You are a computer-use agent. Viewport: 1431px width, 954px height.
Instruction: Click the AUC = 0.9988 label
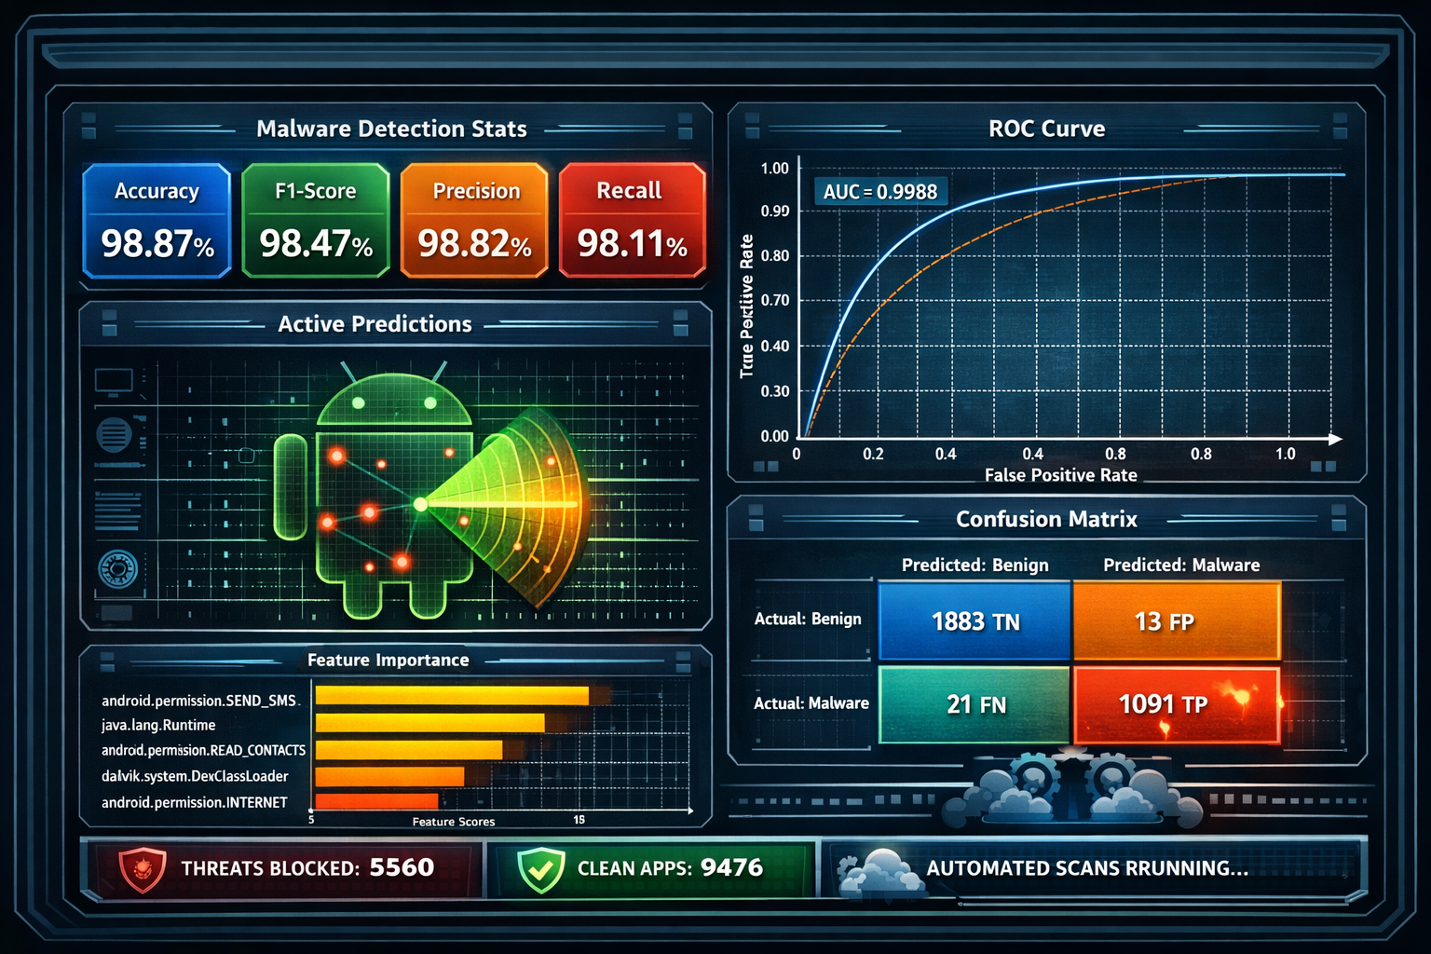(x=880, y=192)
